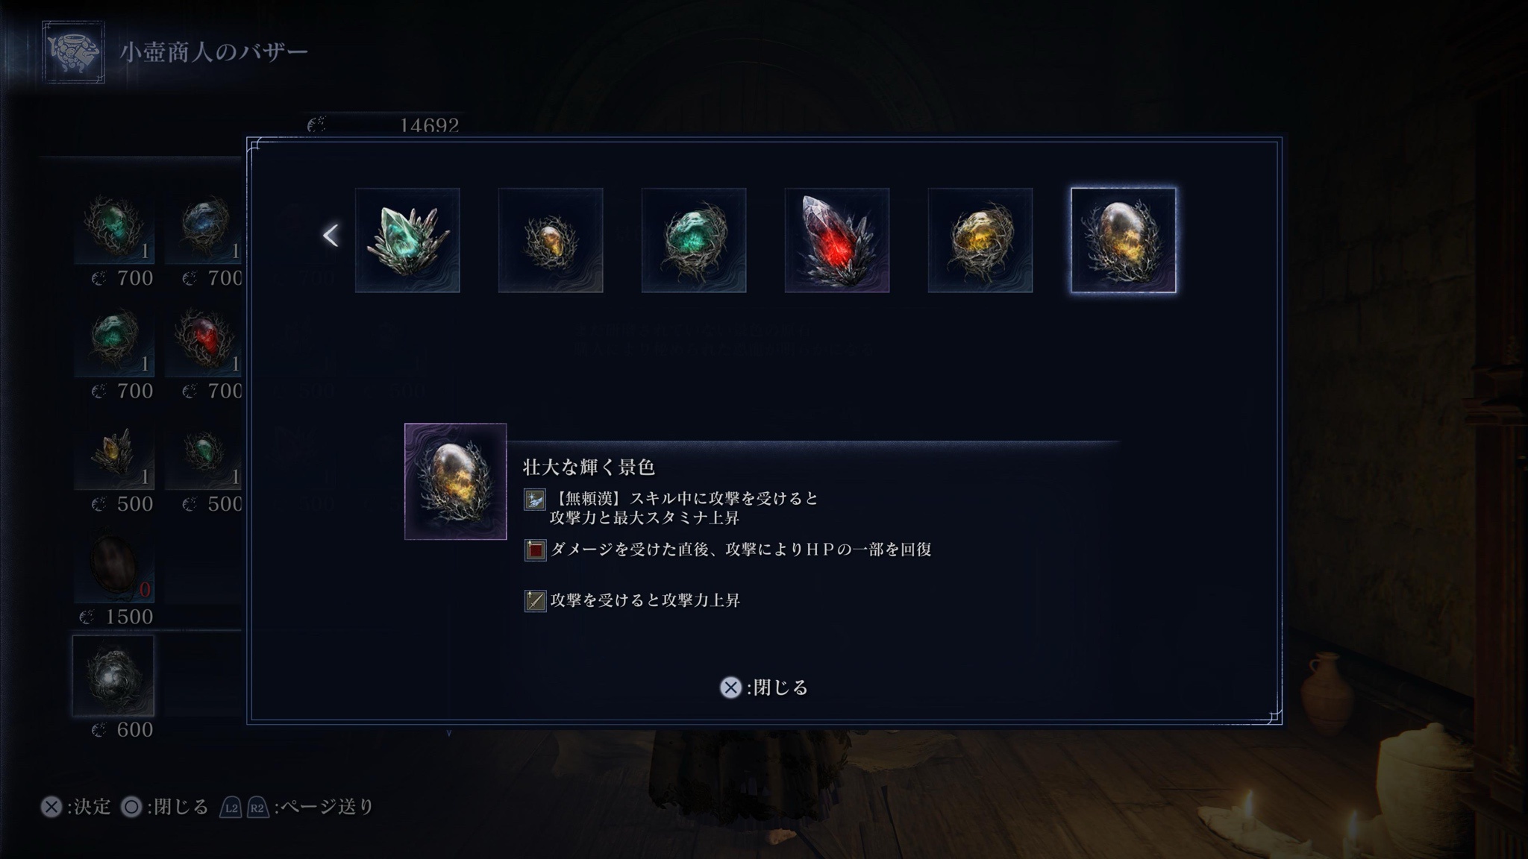This screenshot has width=1528, height=859.
Task: Select the pale green crystal relic in carousel
Action: pyautogui.click(x=407, y=240)
